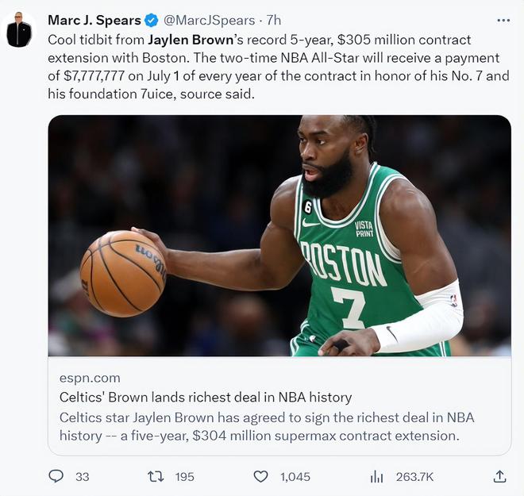
Task: Click the article description about supermax contract
Action: point(267,426)
